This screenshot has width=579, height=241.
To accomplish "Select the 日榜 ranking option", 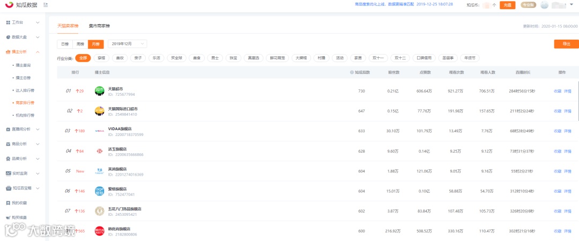I will pyautogui.click(x=65, y=44).
